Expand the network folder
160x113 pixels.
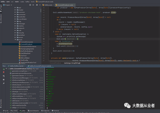15,28
